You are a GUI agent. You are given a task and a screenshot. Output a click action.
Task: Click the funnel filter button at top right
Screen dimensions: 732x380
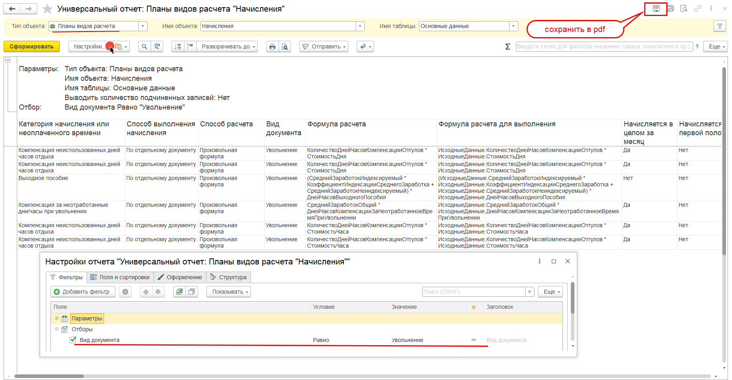720,26
